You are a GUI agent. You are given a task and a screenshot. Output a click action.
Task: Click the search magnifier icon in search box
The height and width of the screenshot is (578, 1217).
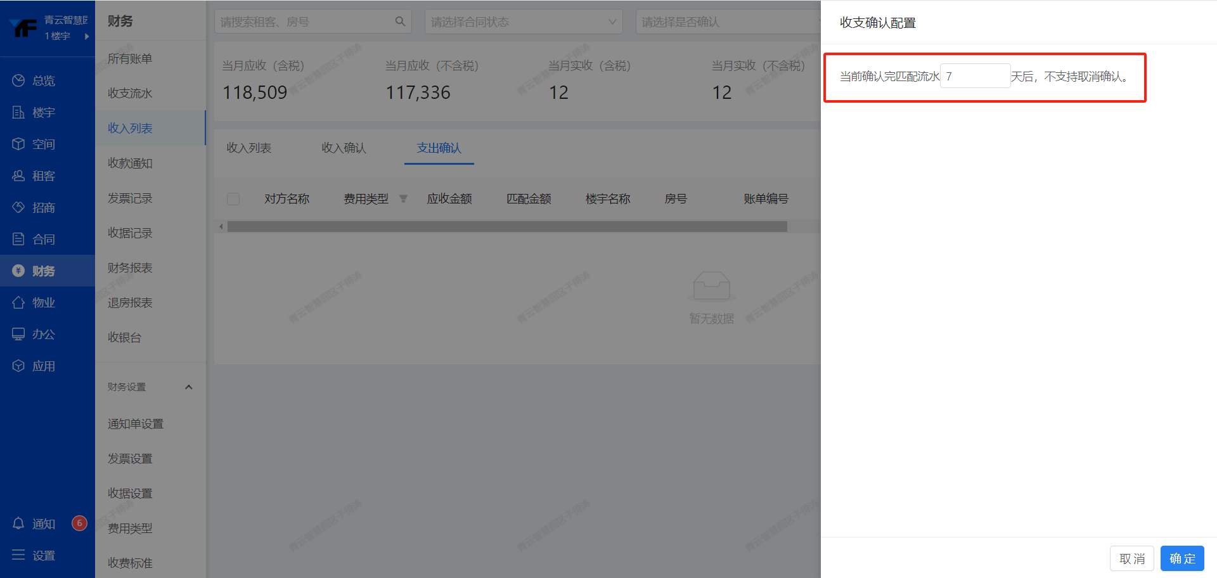[x=400, y=22]
